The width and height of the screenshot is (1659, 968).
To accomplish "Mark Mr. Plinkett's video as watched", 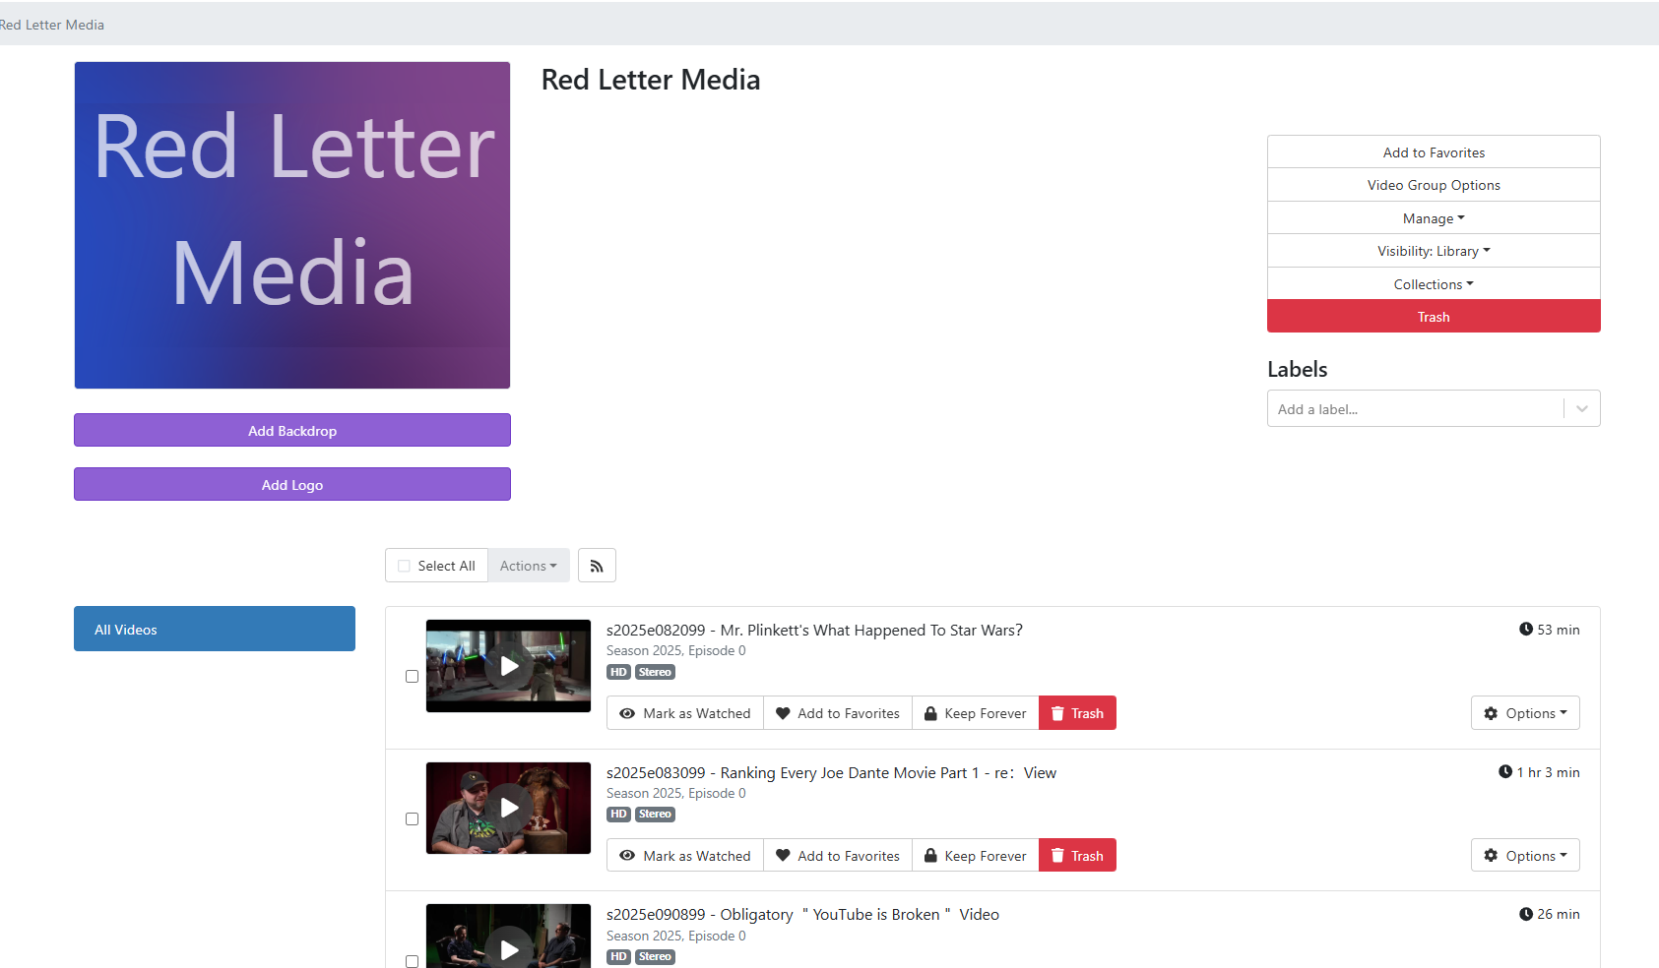I will tap(685, 713).
